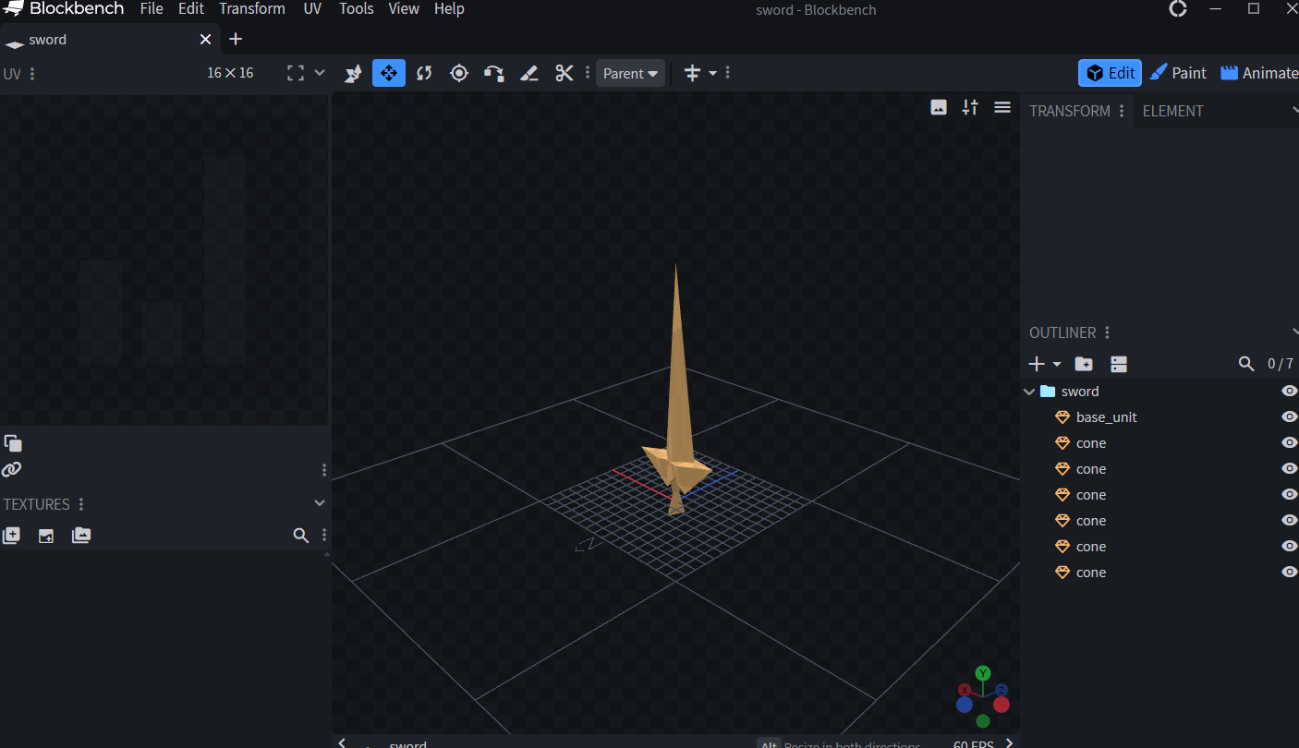Switch to Paint mode
This screenshot has height=748, width=1299.
click(x=1178, y=73)
